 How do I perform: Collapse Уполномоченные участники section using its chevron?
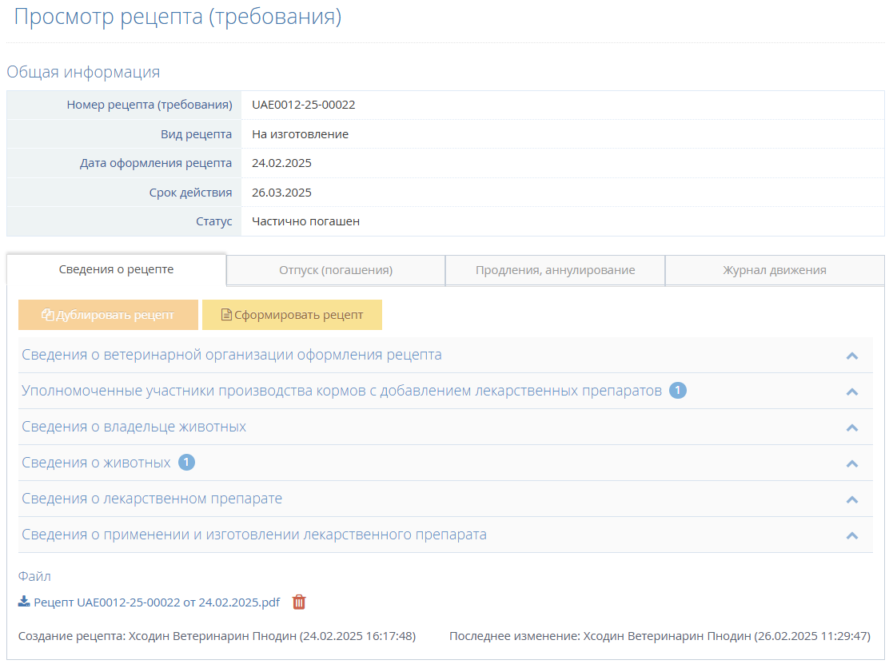tap(851, 392)
